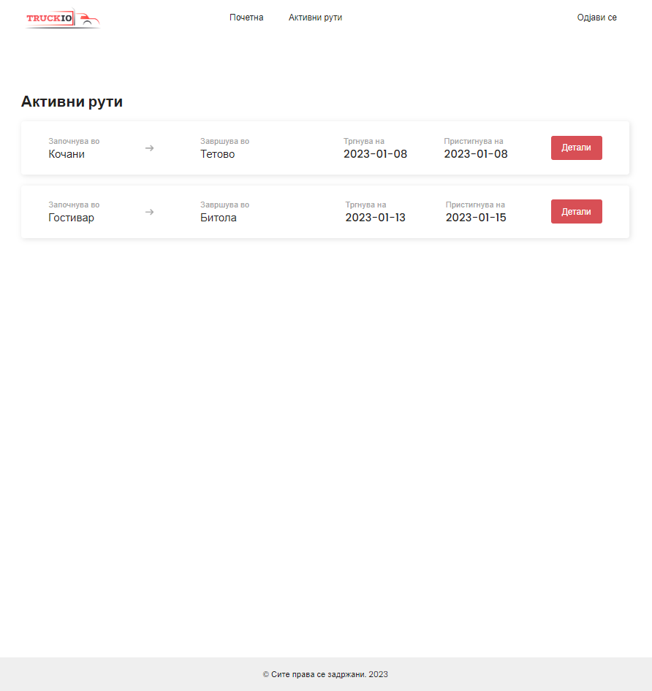Screen dimensions: 652x691
Task: Click the Тргнува на date of the Кочани route
Action: pos(375,154)
